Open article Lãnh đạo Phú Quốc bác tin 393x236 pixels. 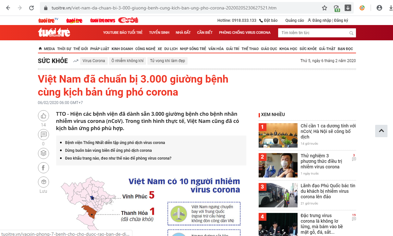(x=328, y=191)
